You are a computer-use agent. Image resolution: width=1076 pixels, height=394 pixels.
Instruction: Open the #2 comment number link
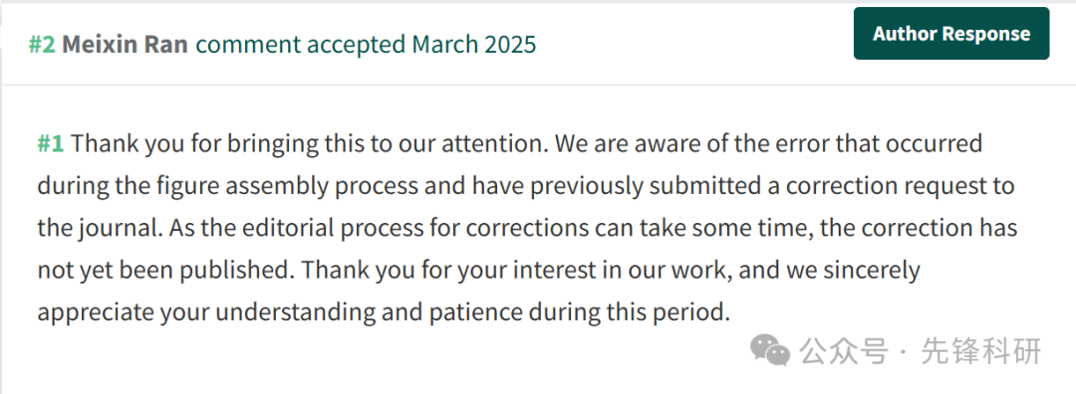[42, 45]
